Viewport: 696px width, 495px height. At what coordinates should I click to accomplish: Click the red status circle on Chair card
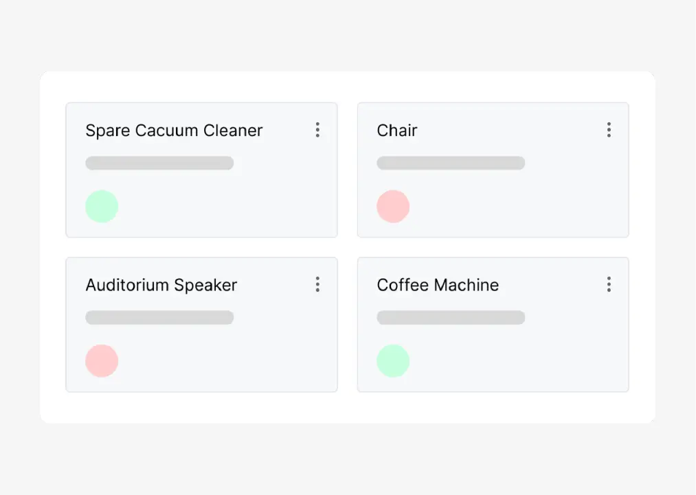coord(393,207)
